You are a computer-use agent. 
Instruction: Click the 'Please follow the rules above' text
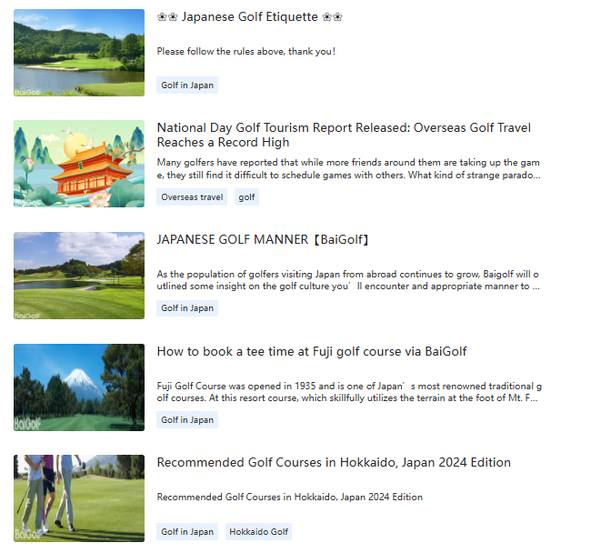click(x=246, y=51)
